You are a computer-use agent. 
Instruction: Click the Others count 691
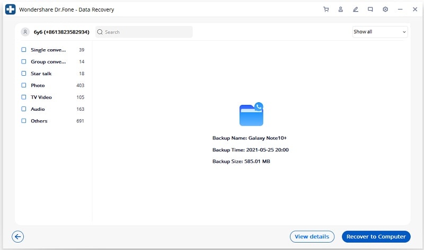(81, 121)
